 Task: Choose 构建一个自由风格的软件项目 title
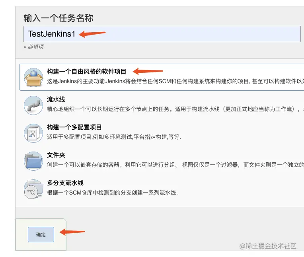[x=86, y=72]
